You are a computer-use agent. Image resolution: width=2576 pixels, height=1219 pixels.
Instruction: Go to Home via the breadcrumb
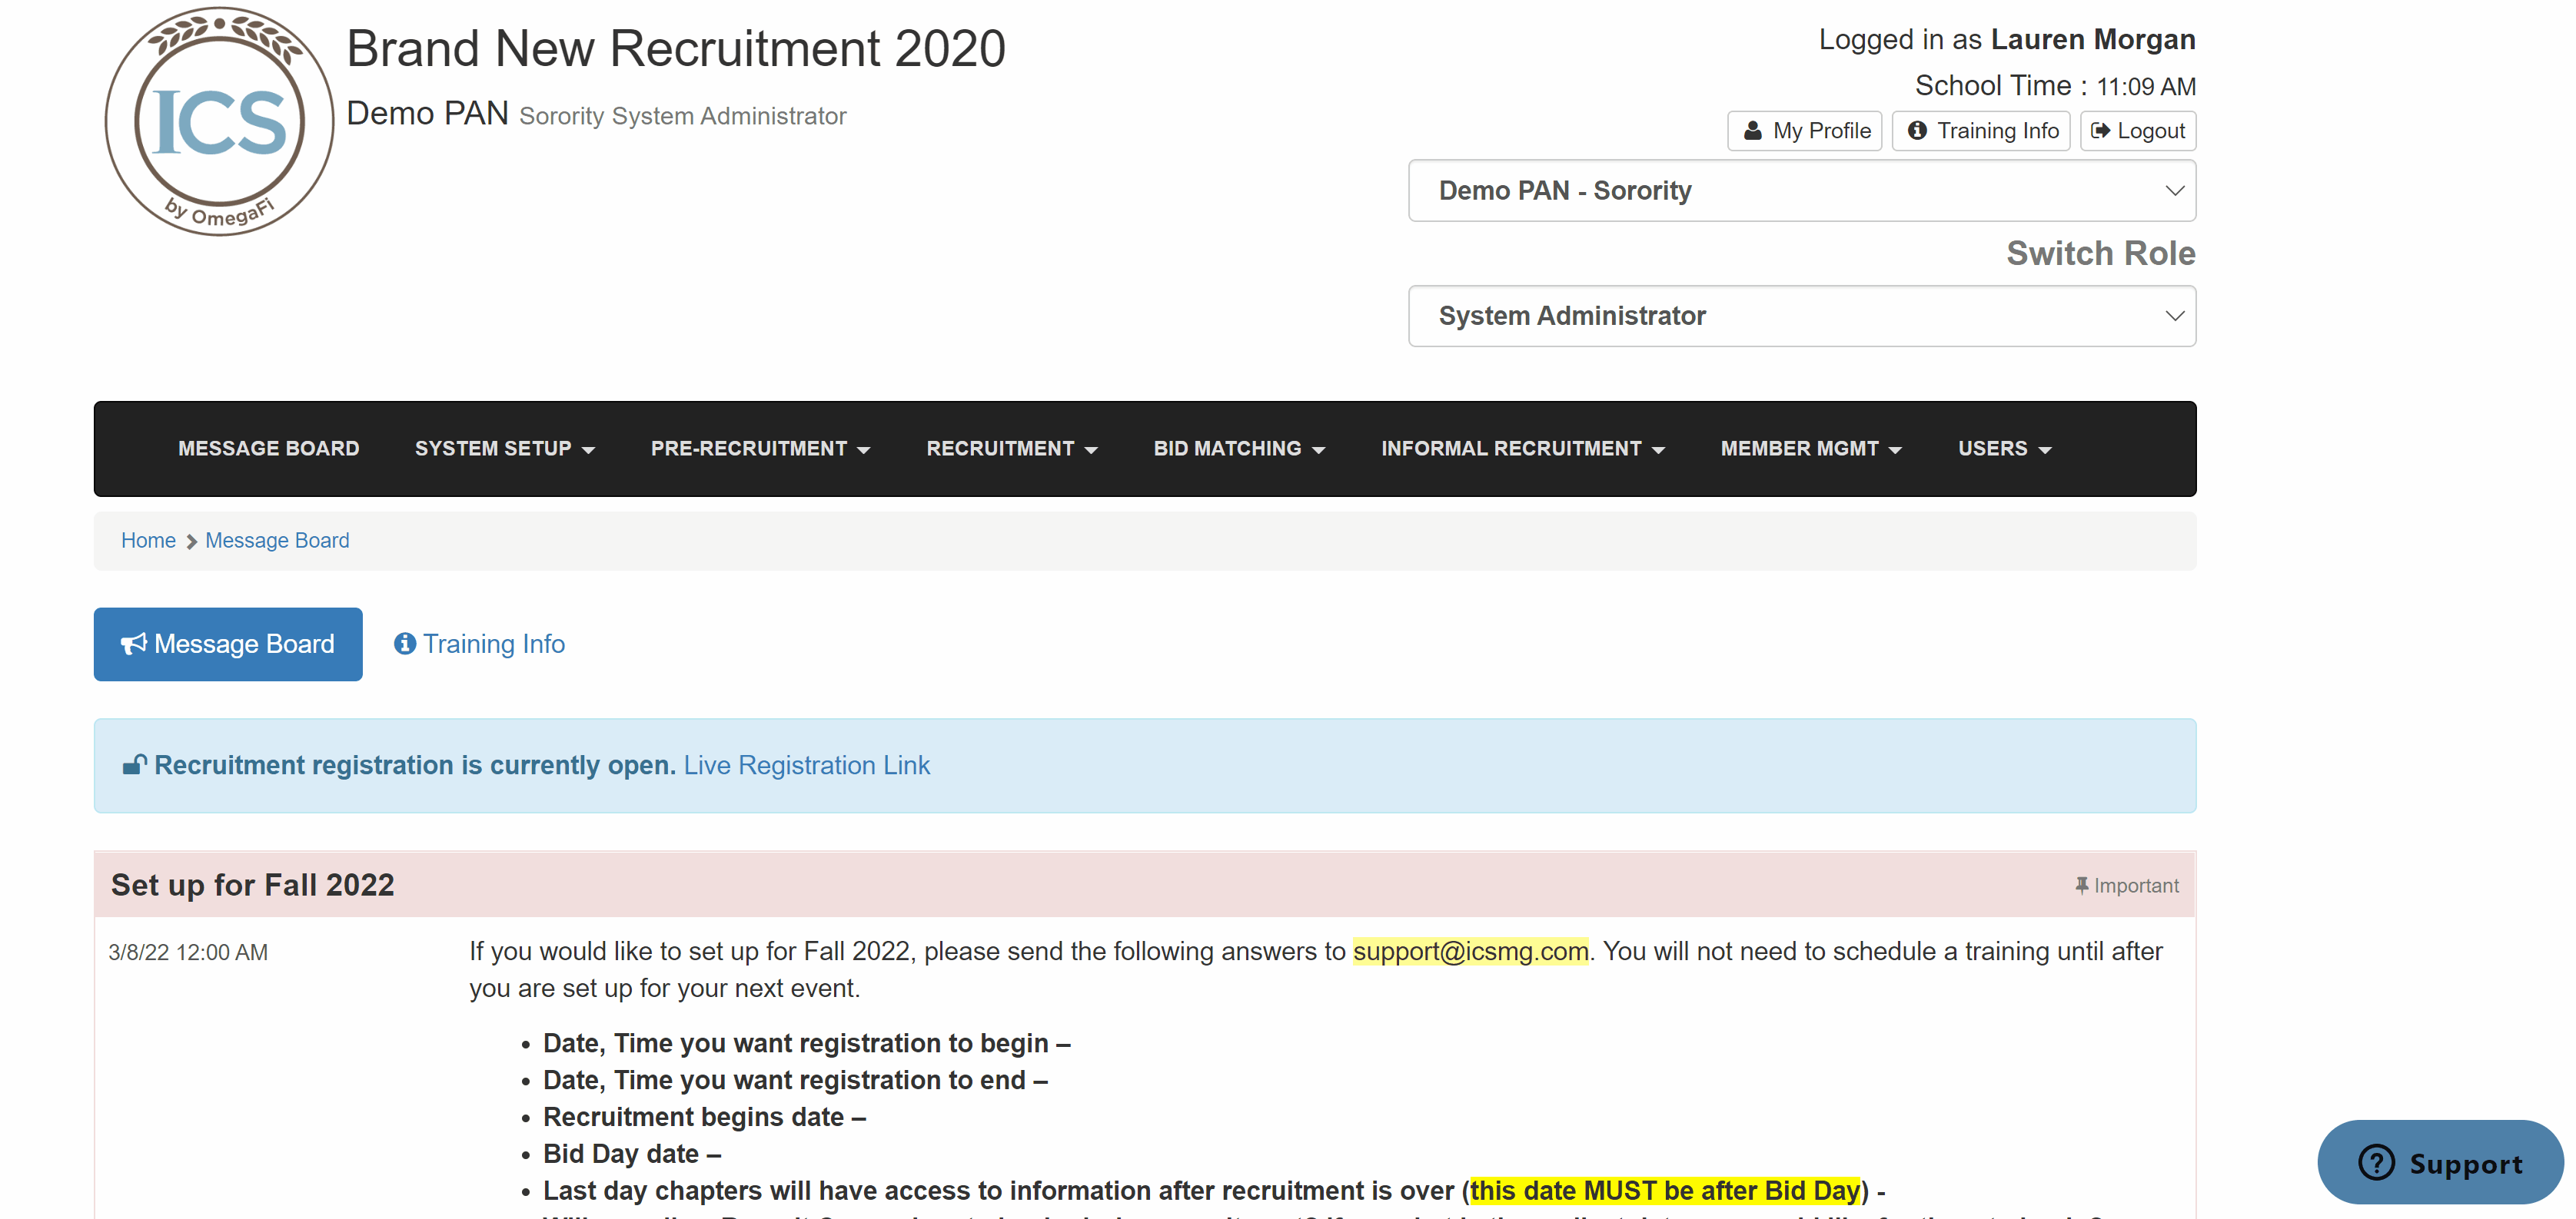coord(148,539)
